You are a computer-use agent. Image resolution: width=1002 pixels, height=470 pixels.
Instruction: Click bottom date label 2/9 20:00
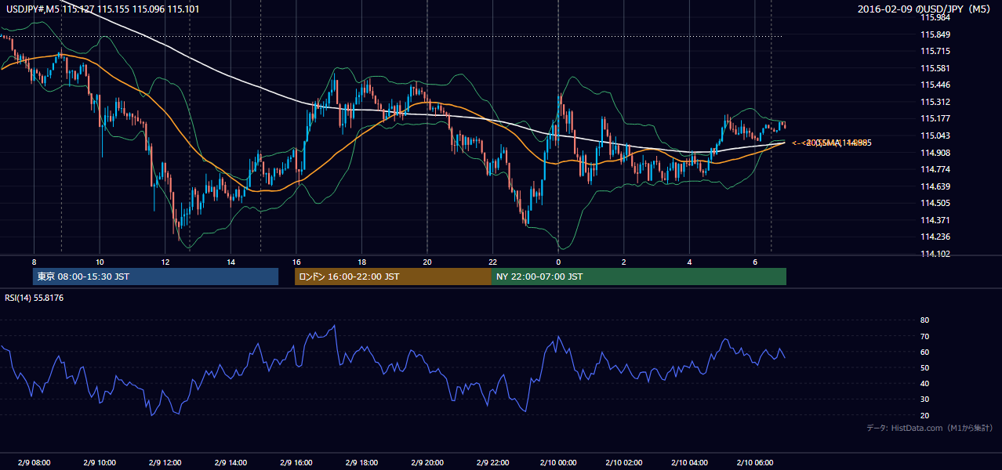click(427, 463)
